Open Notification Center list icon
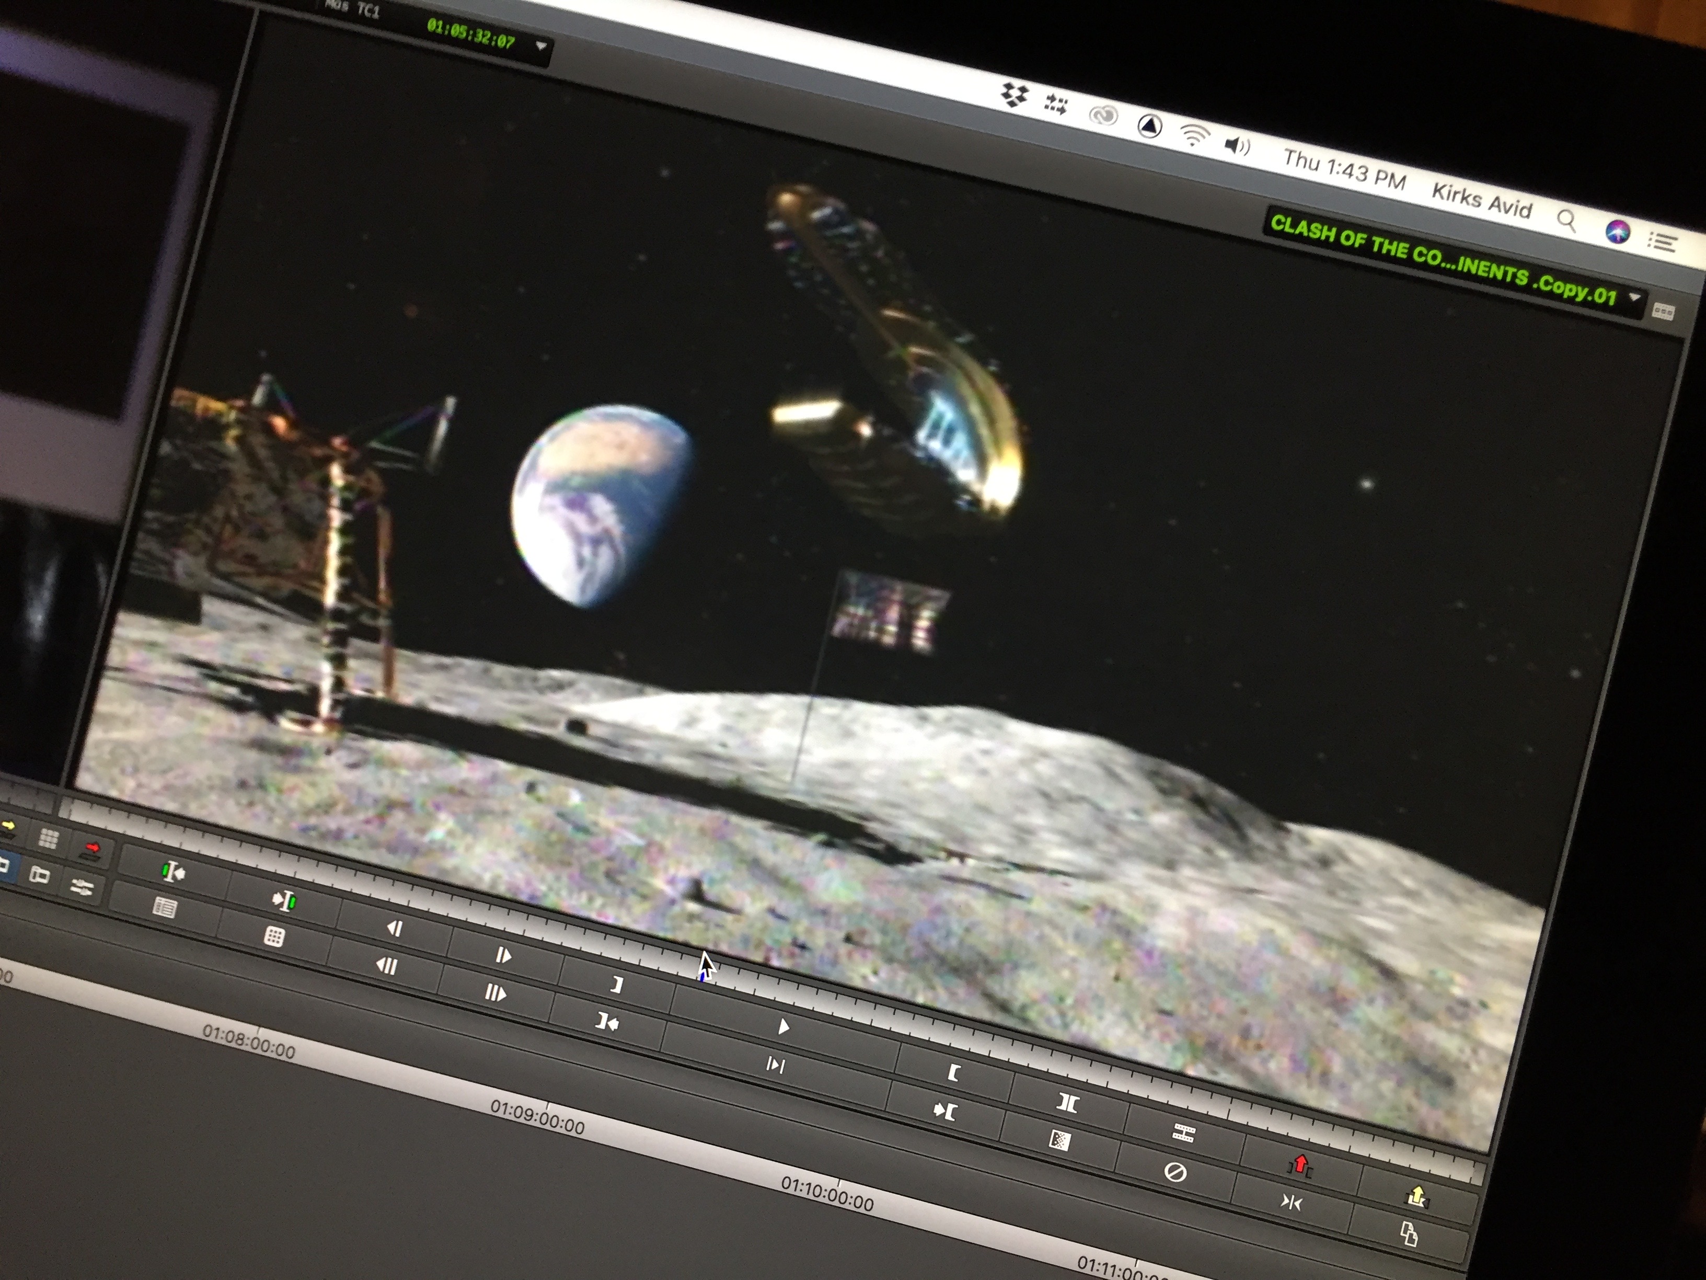The image size is (1706, 1280). (1662, 243)
